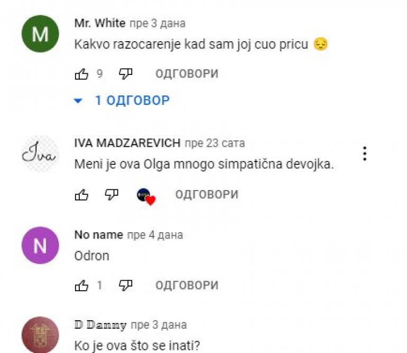
Task: Open three-dot menu on IVA MADZAREVICH comment
Action: click(x=365, y=154)
